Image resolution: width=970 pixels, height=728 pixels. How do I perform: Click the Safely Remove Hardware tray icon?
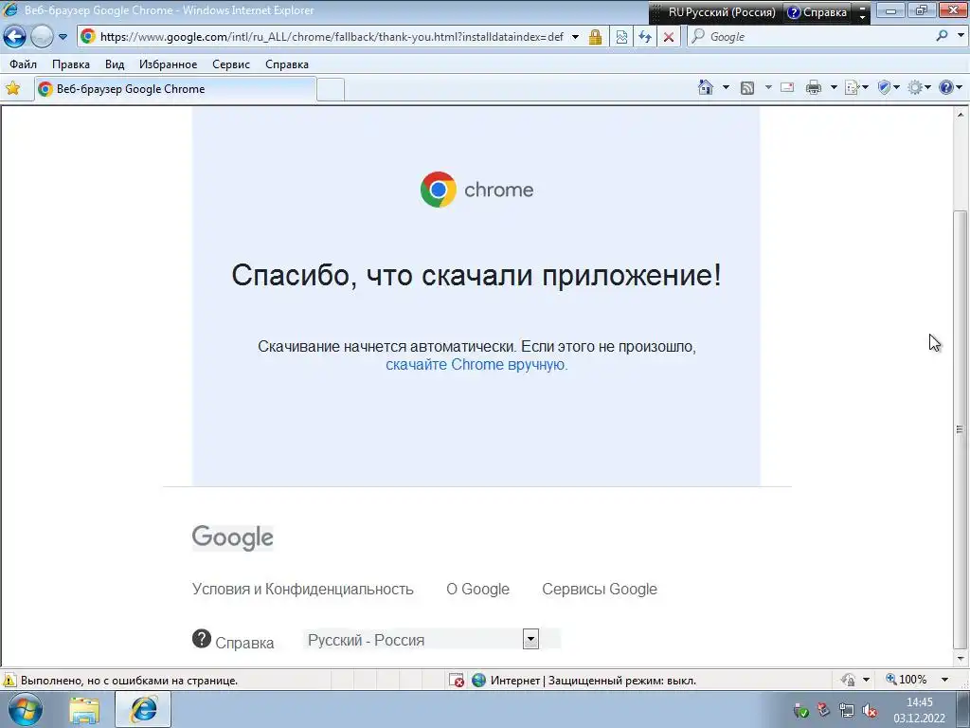pyautogui.click(x=800, y=710)
